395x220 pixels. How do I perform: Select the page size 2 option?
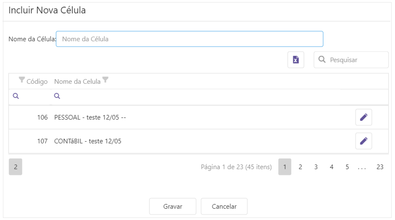point(15,167)
